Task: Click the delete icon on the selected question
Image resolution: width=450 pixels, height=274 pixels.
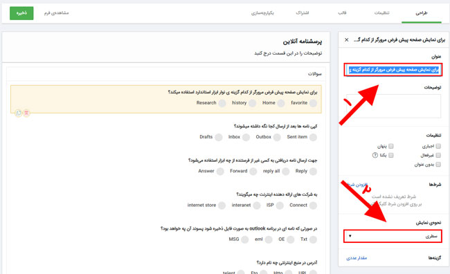Action: [26, 113]
